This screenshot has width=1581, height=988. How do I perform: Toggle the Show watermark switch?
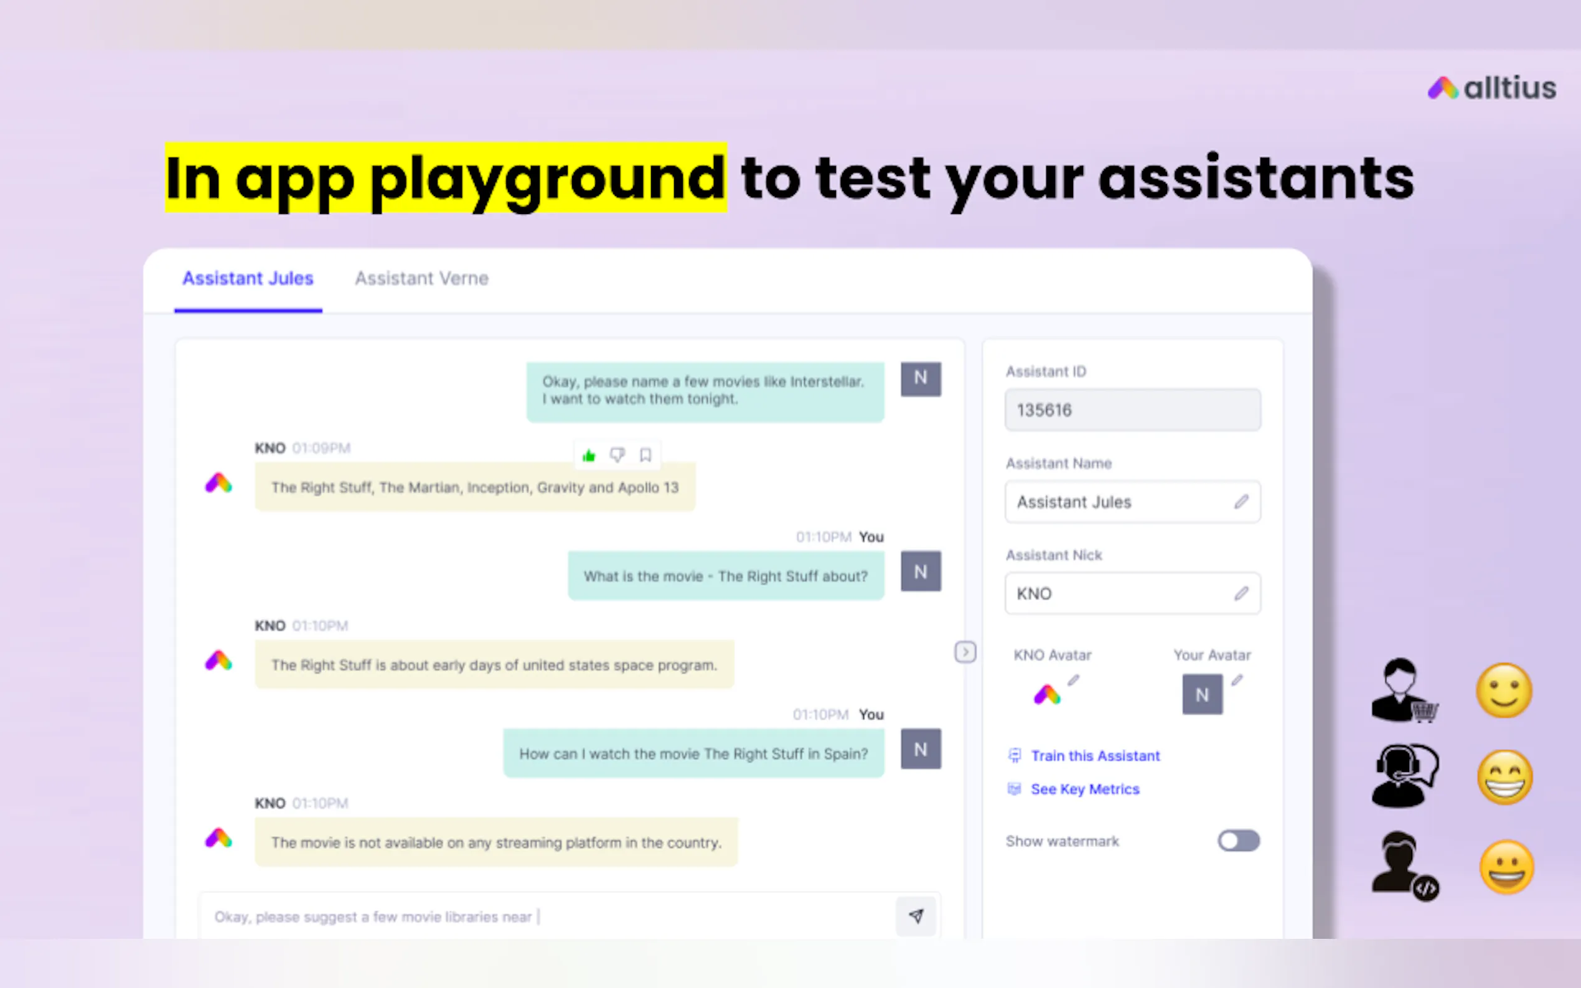coord(1238,841)
